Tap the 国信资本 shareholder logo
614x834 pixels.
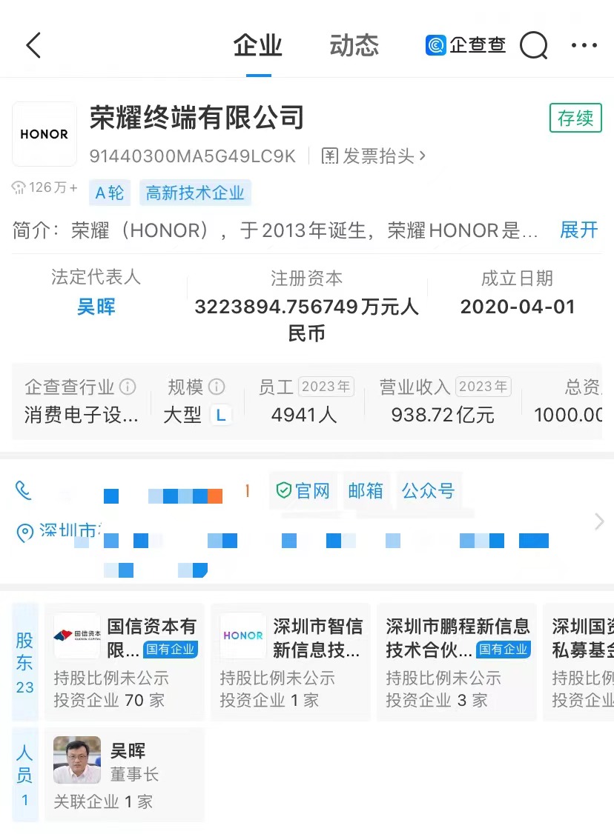(77, 635)
